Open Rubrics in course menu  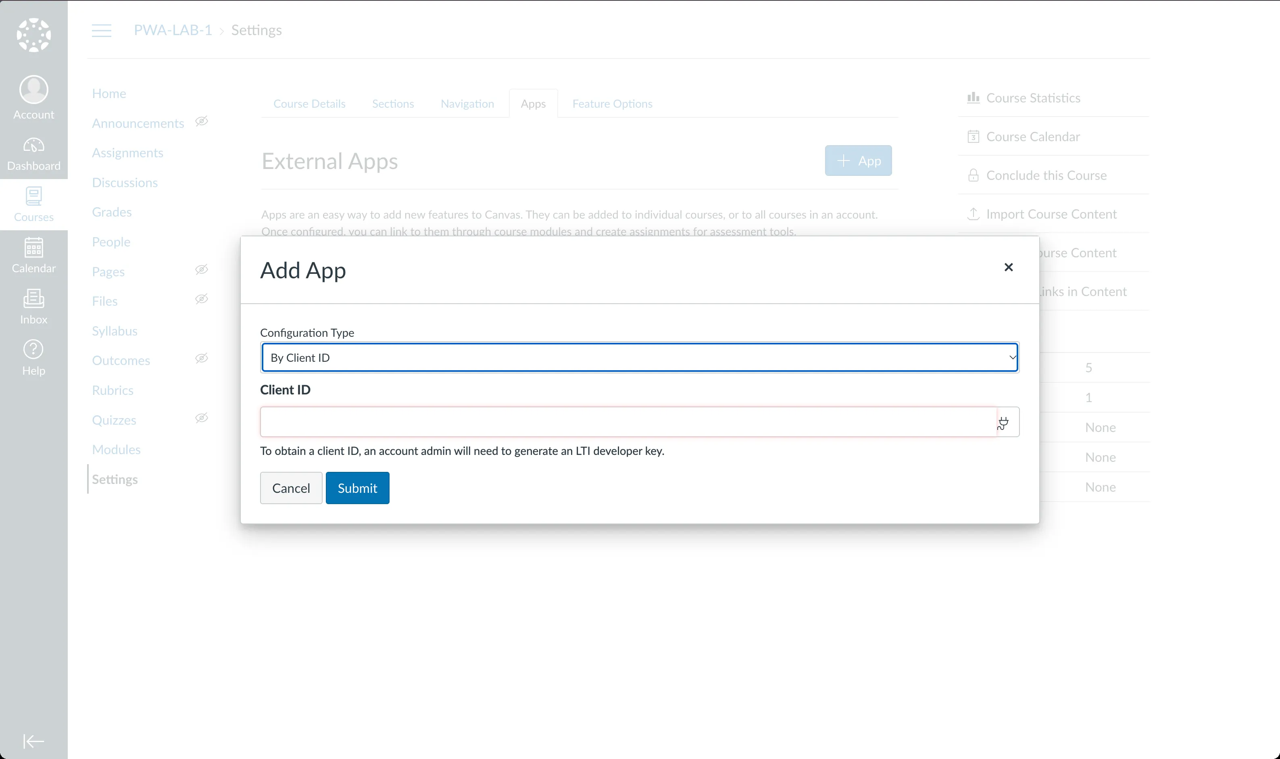point(113,390)
